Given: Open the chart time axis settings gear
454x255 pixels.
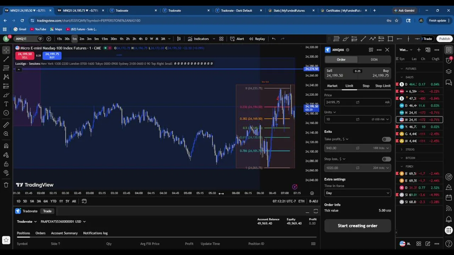Looking at the screenshot, I should point(312,193).
